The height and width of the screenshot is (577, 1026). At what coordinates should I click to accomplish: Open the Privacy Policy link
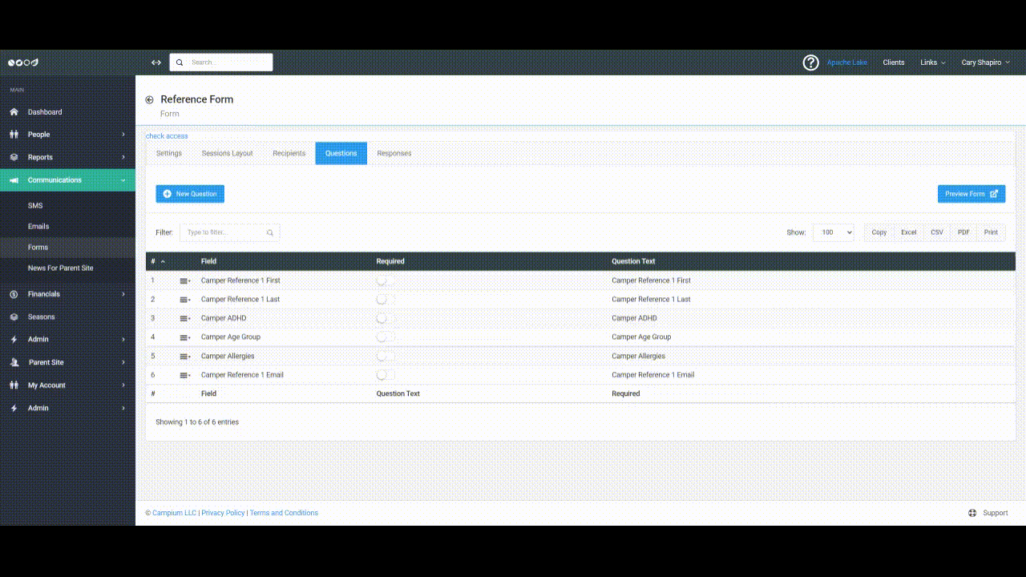[223, 513]
